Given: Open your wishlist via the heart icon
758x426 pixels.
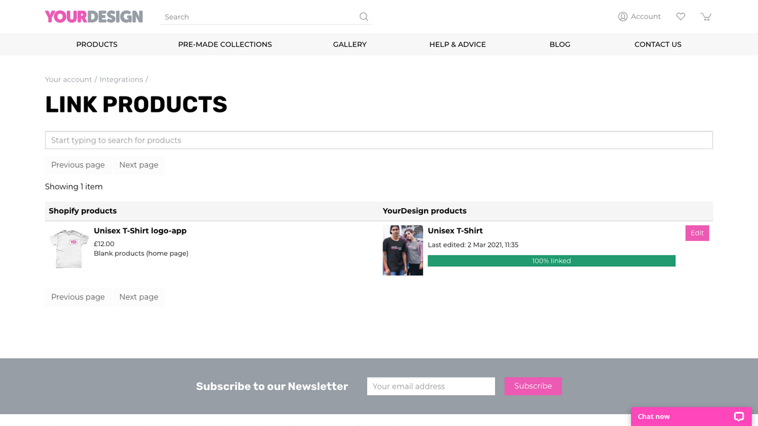Looking at the screenshot, I should [x=680, y=17].
